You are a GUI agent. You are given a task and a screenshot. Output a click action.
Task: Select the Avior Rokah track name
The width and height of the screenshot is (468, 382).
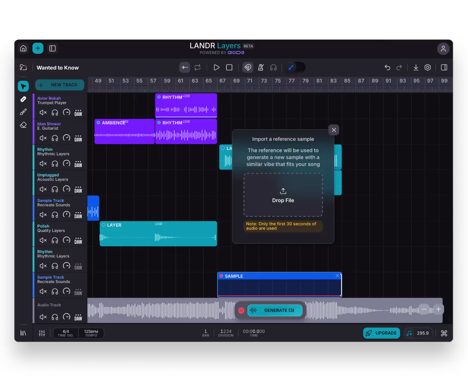click(x=49, y=98)
